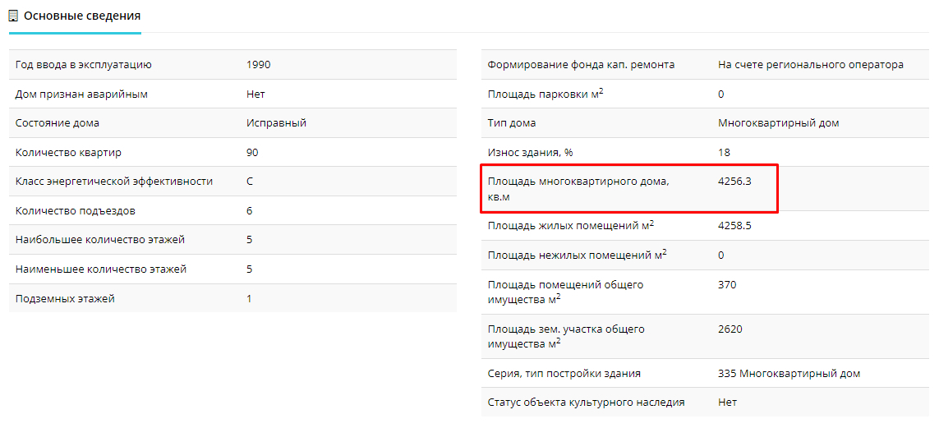Select the land plot area value 2620
Viewport: 939px width, 428px height.
tap(730, 329)
